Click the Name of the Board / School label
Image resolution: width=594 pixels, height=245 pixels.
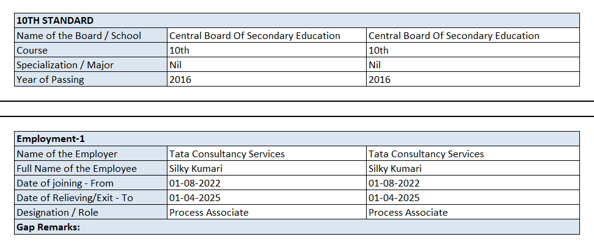pyautogui.click(x=79, y=35)
